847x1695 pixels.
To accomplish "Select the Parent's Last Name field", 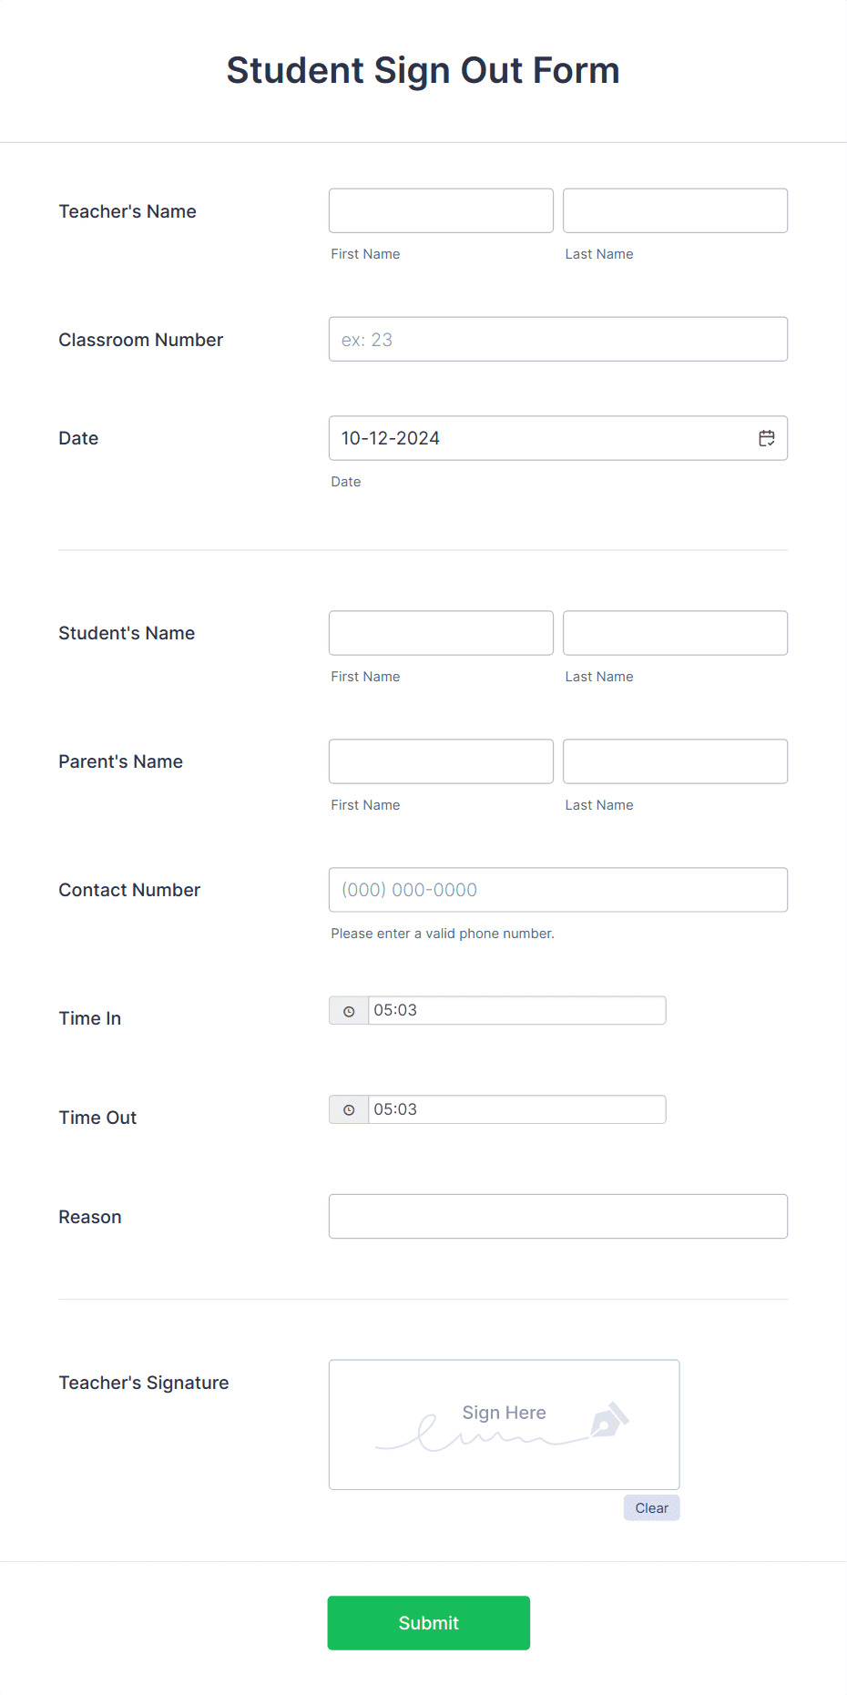I will coord(674,761).
